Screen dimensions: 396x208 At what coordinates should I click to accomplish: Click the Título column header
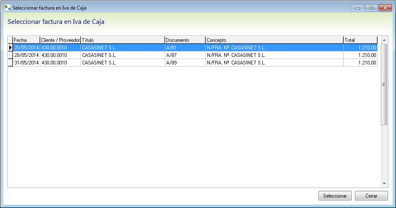(x=122, y=40)
